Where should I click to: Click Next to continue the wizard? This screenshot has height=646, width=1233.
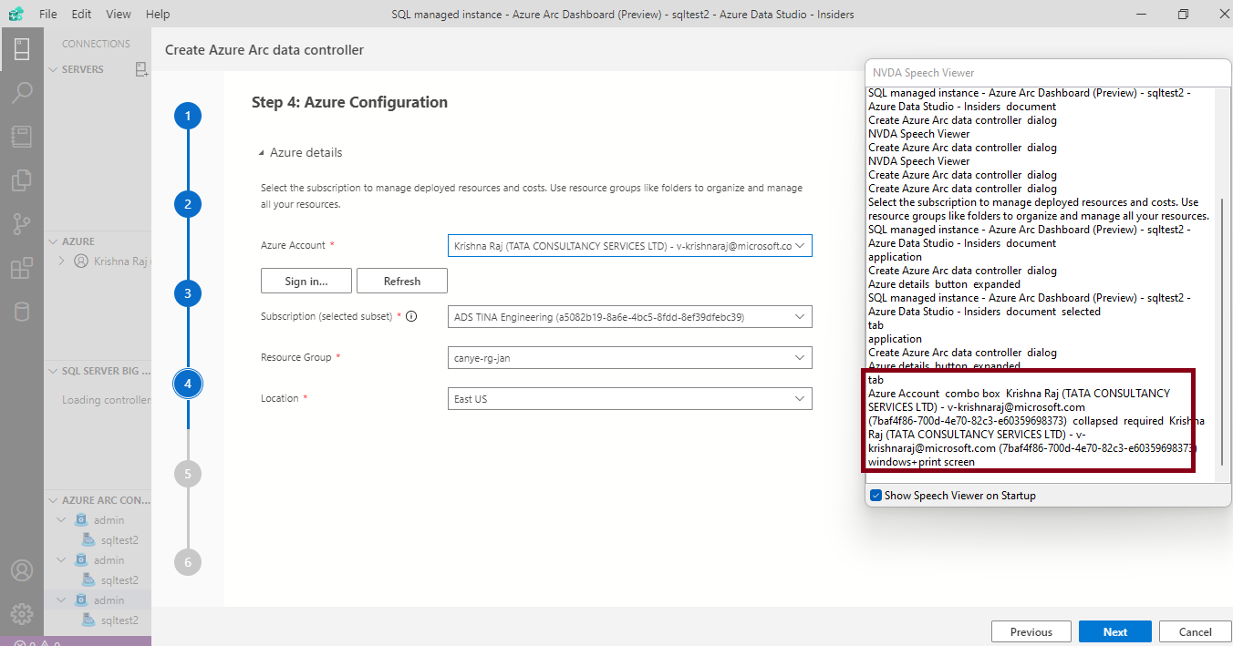coord(1114,631)
